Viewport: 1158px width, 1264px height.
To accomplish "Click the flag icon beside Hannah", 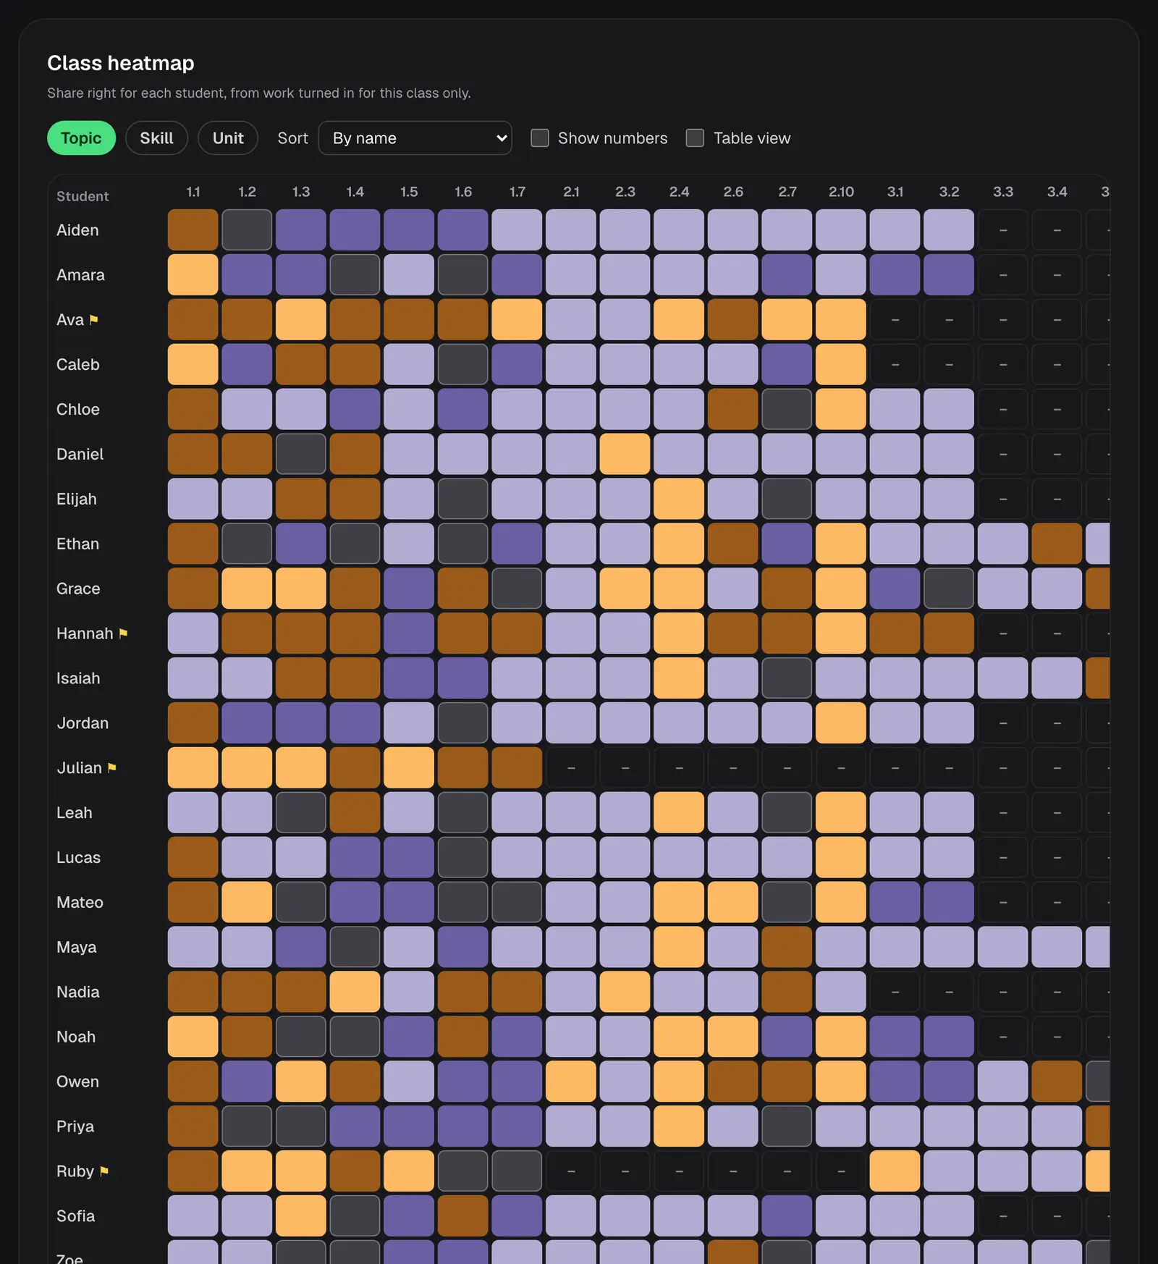I will click(x=123, y=633).
